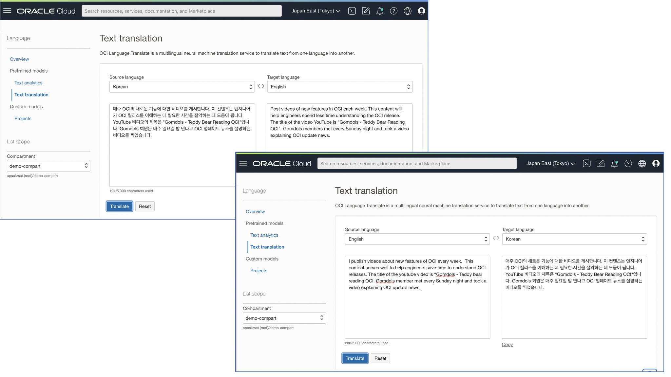Image resolution: width=671 pixels, height=377 pixels.
Task: Select Text translation in front window sidebar
Action: tap(267, 247)
